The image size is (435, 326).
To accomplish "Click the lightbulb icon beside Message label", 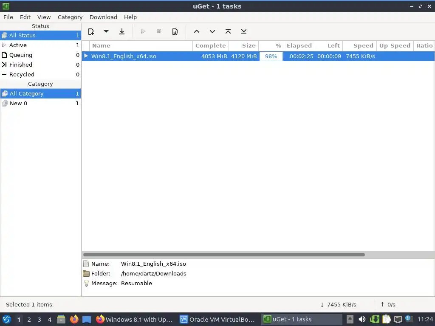I will click(86, 283).
